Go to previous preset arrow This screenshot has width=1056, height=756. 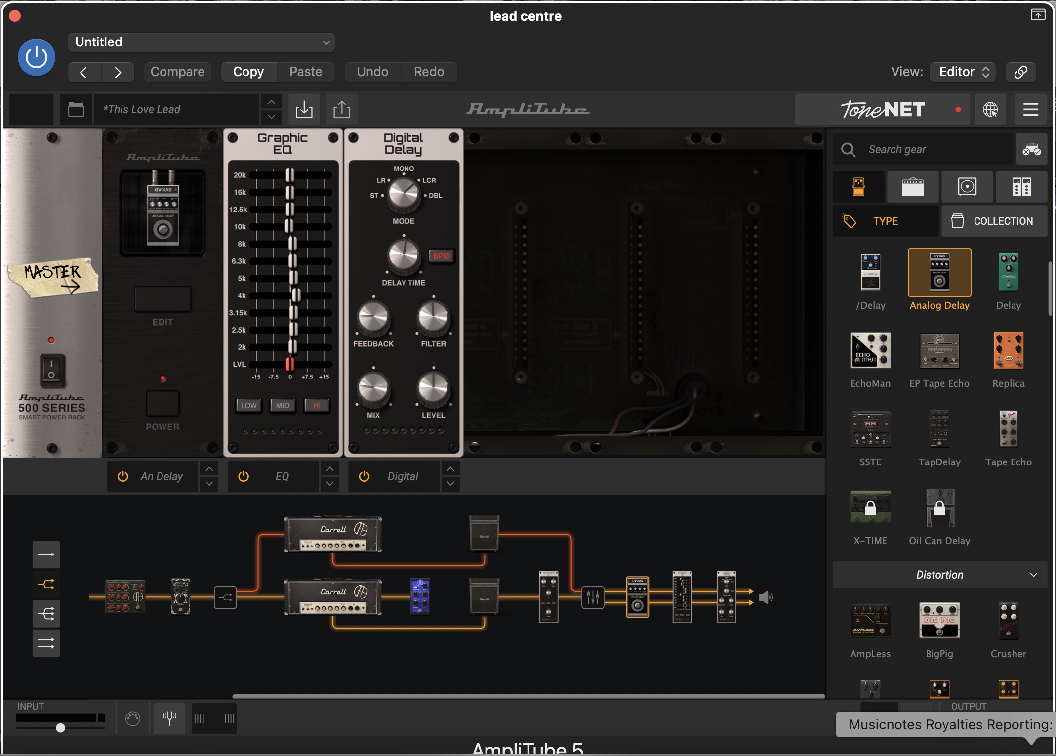tap(84, 72)
